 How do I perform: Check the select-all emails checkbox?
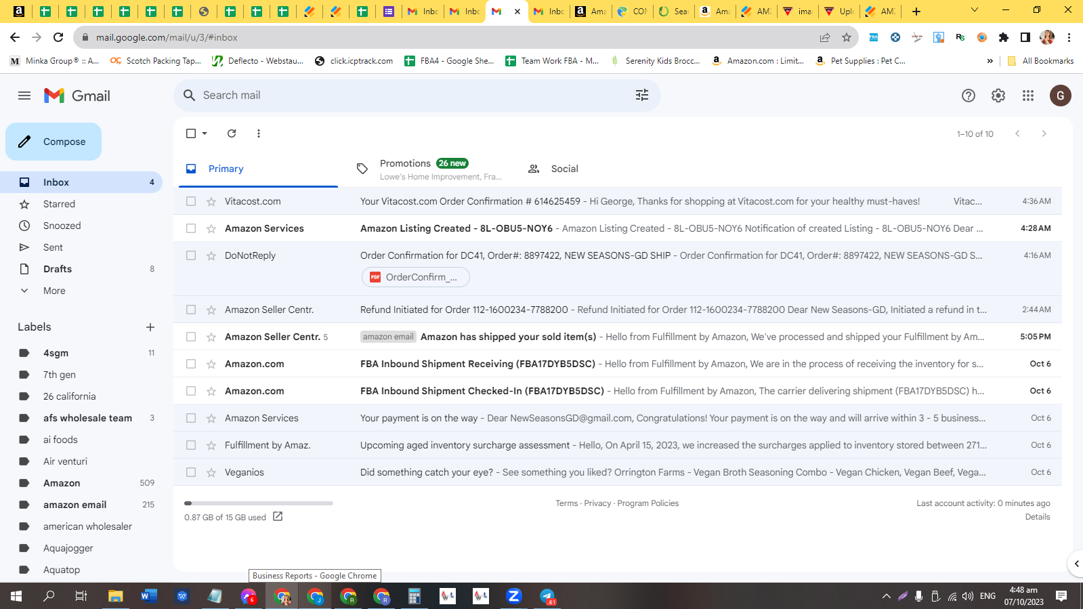point(191,133)
